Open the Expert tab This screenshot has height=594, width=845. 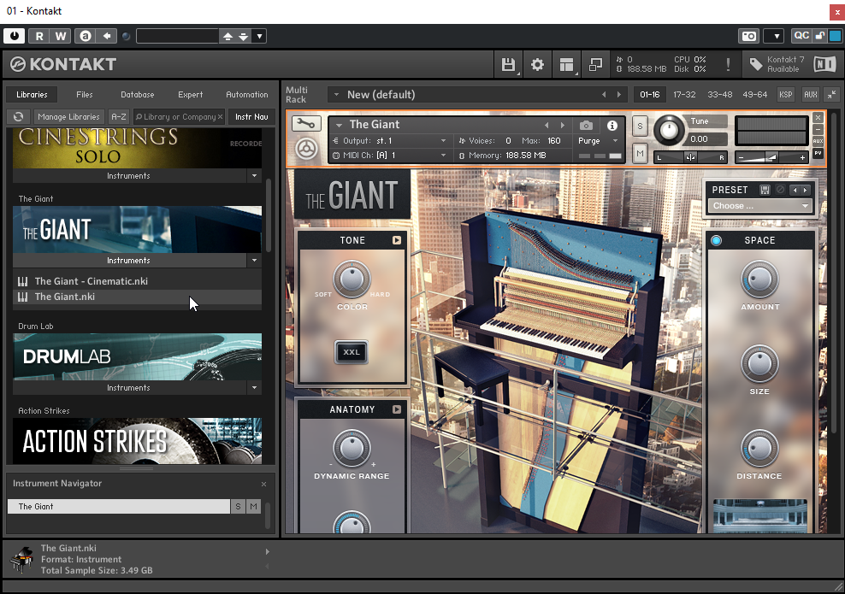(x=191, y=95)
